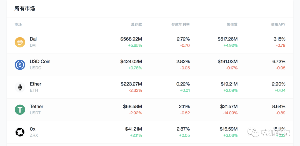Image resolution: width=300 pixels, height=146 pixels.
Task: Click the Ether diamond icon
Action: (20, 87)
